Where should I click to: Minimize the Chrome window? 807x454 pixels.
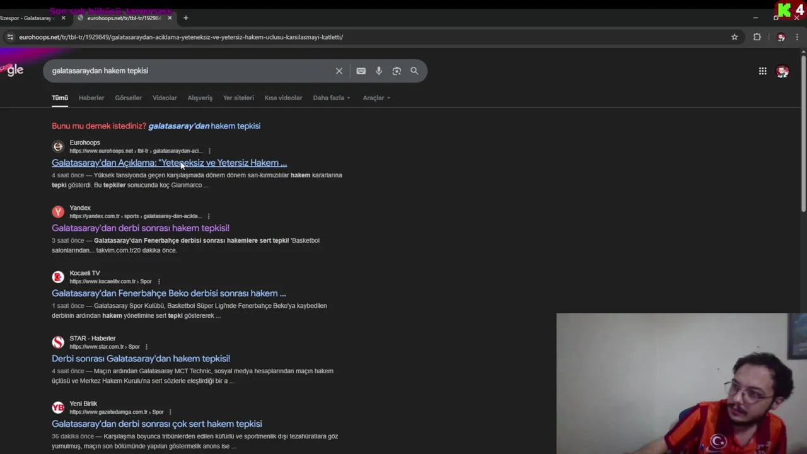[x=755, y=18]
